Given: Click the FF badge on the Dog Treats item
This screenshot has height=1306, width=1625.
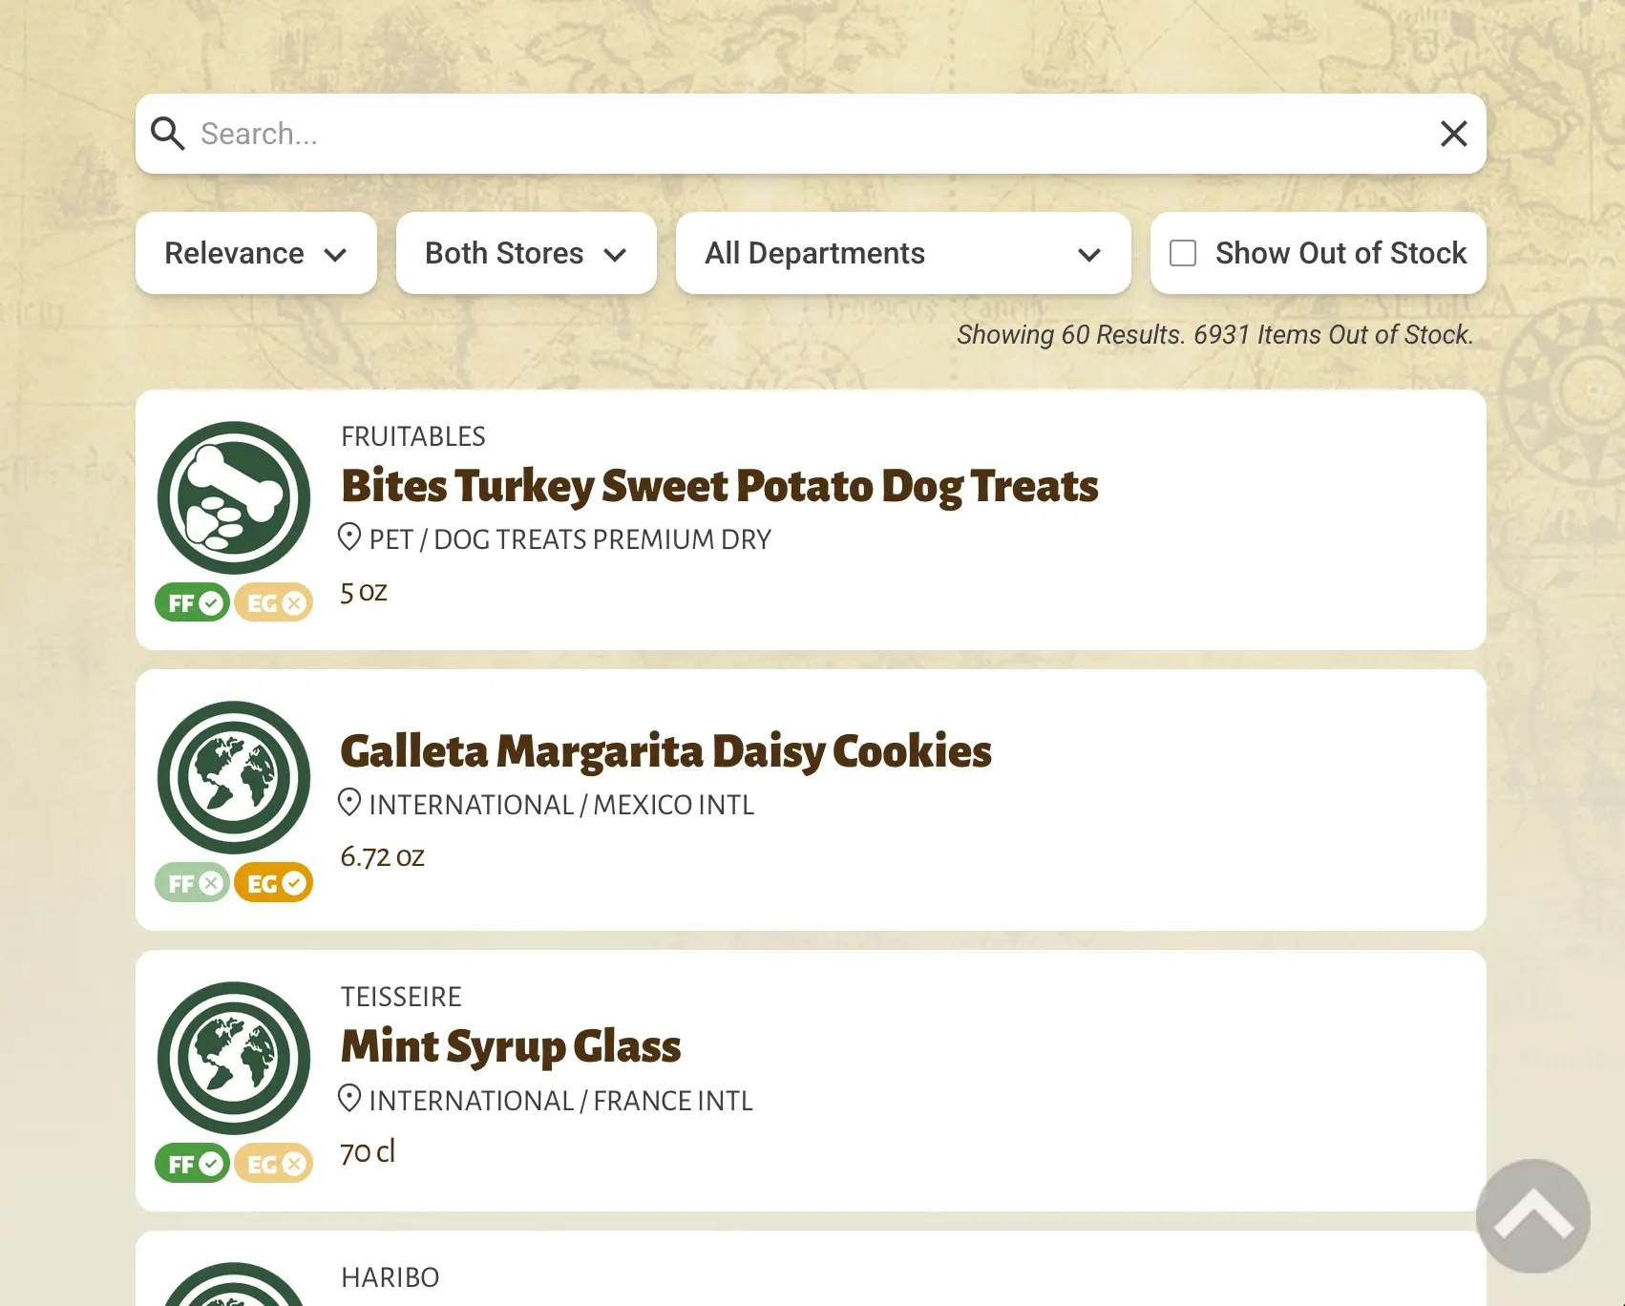Looking at the screenshot, I should tap(193, 602).
